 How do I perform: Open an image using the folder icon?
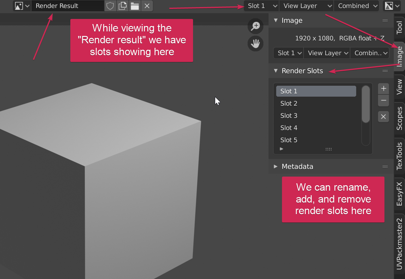(135, 6)
